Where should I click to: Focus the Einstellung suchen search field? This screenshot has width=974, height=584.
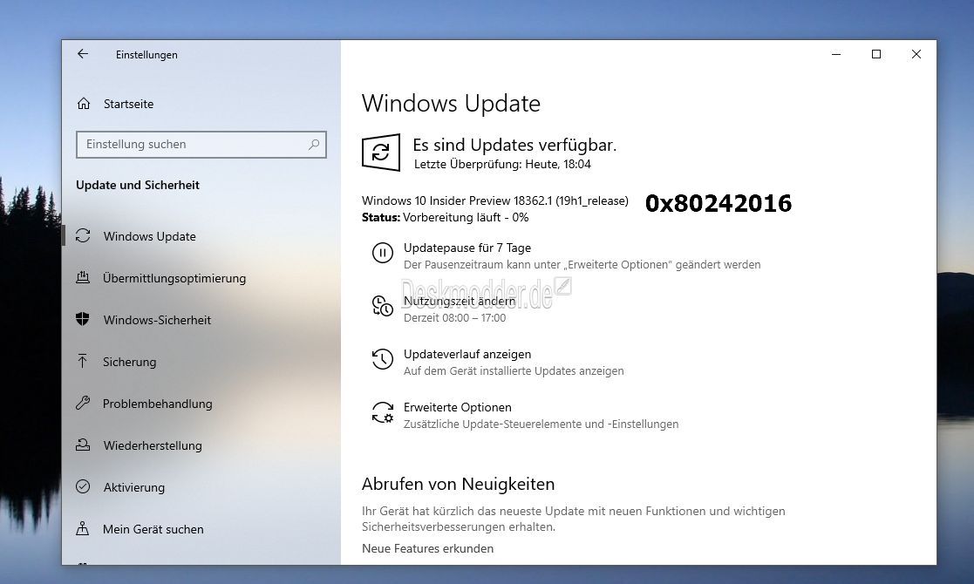tap(201, 144)
